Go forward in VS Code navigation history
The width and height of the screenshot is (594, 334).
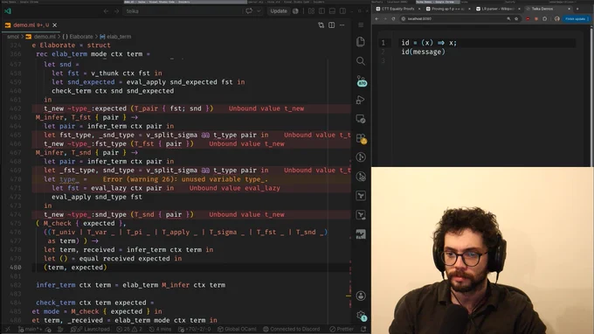[x=116, y=11]
